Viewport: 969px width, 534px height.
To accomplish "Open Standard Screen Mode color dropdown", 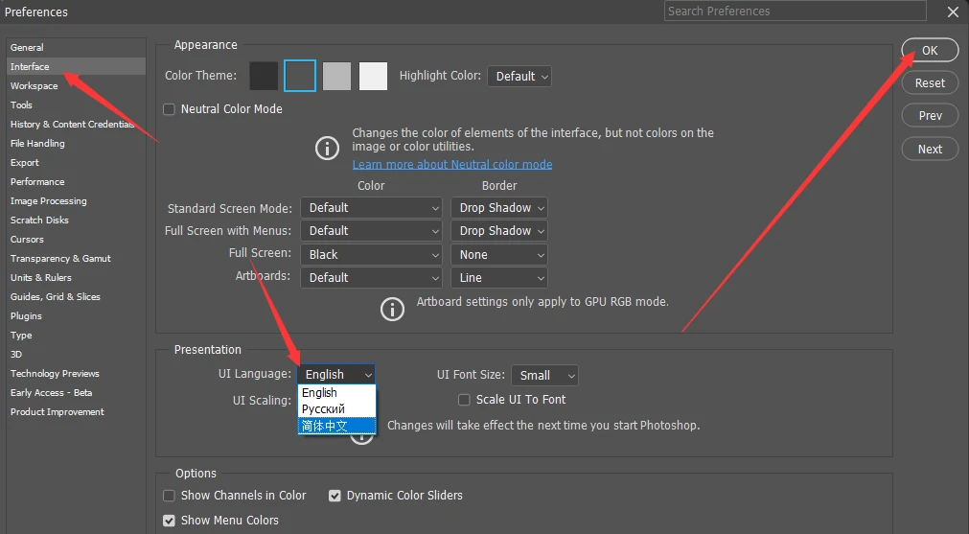I will click(372, 208).
